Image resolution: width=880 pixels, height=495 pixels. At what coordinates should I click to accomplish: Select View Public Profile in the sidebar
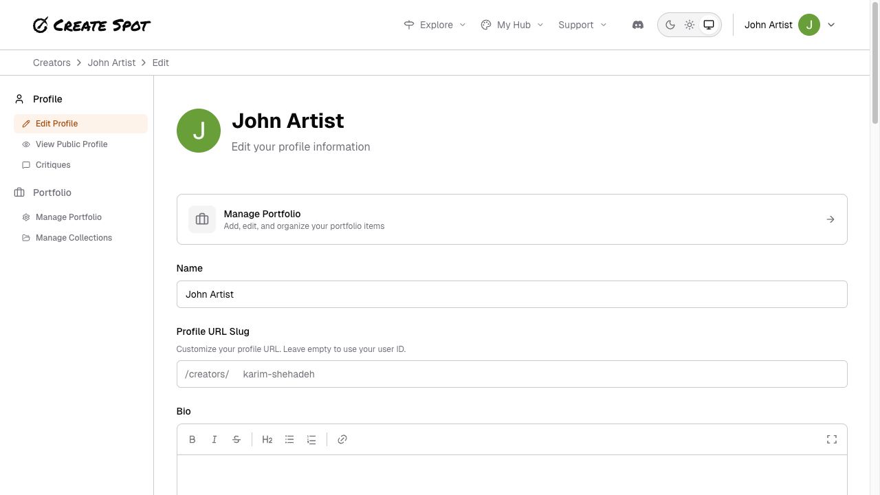click(x=71, y=144)
